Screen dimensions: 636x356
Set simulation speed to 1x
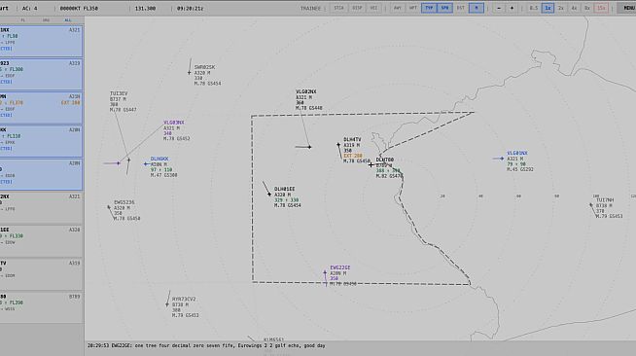pos(548,8)
